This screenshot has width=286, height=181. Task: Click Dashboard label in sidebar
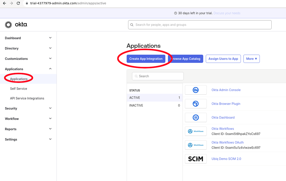click(x=13, y=38)
